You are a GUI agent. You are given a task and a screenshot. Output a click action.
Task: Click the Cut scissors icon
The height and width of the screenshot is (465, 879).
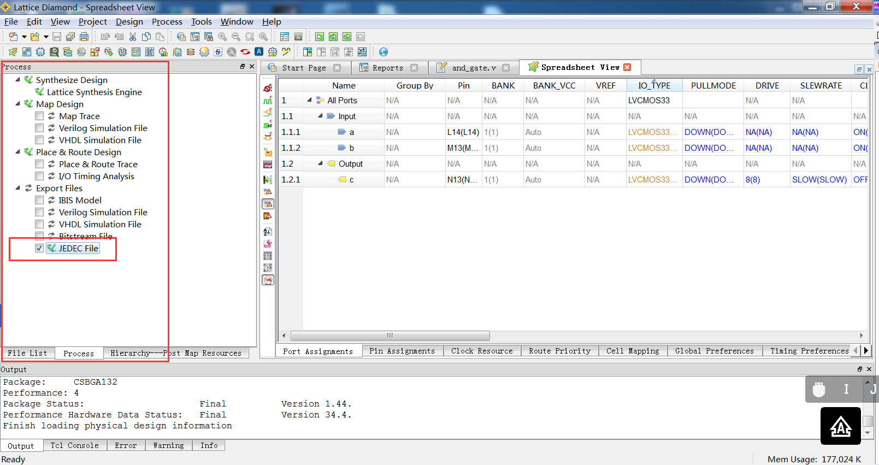[x=133, y=37]
